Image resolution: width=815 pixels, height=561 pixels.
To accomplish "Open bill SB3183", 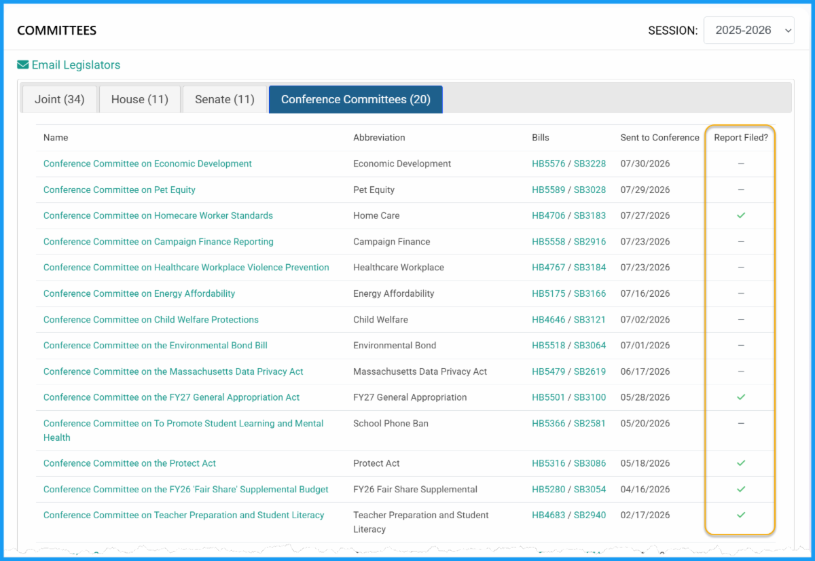I will pyautogui.click(x=590, y=215).
